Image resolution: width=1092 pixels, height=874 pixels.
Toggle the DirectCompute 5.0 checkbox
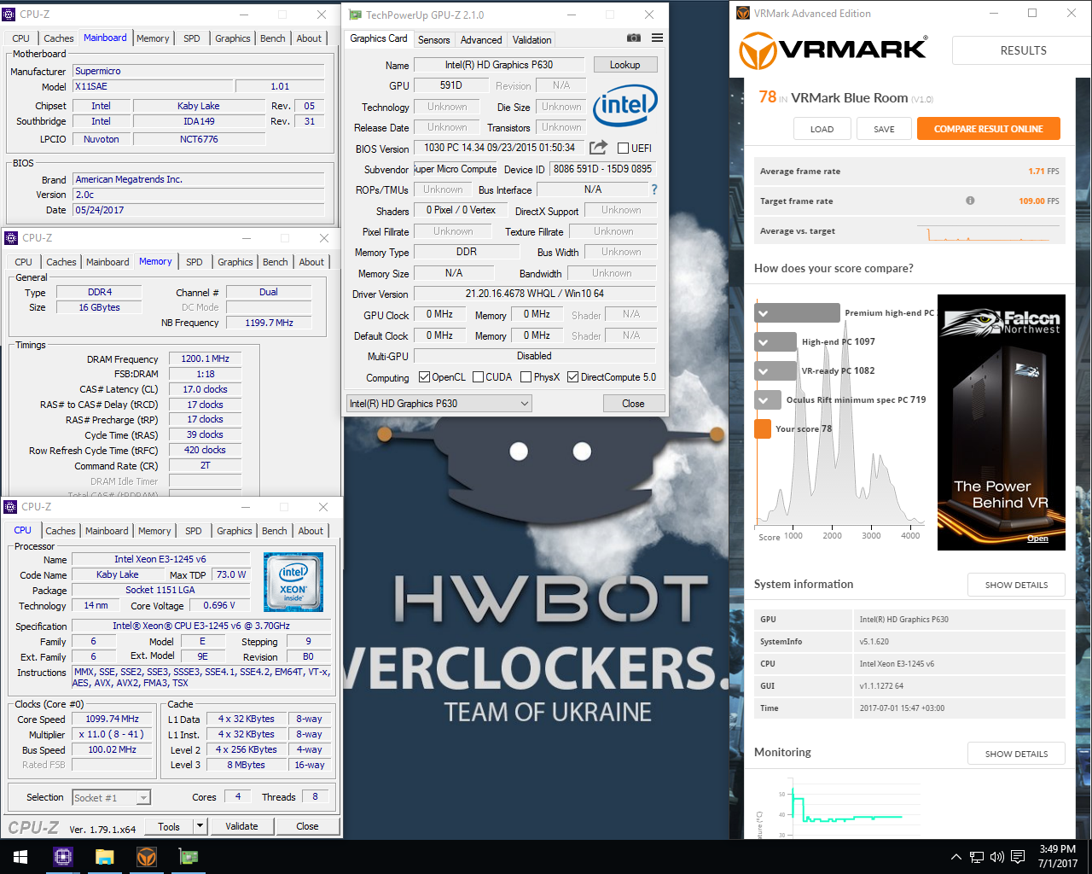click(572, 376)
